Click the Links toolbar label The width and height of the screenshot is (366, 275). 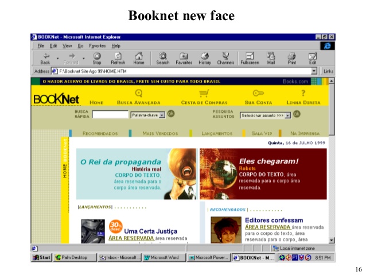[328, 71]
